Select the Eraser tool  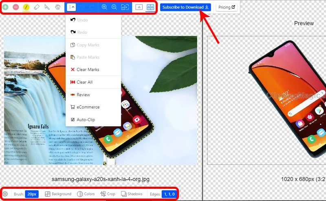click(37, 7)
